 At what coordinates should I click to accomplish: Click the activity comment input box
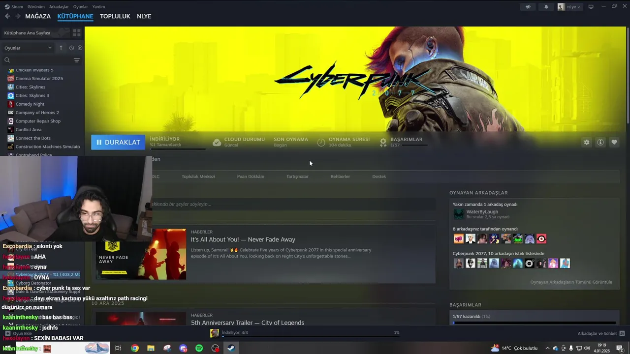293,204
